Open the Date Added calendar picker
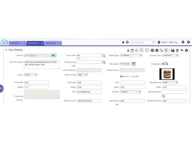Viewport: 192px width, 144px height. click(x=134, y=64)
